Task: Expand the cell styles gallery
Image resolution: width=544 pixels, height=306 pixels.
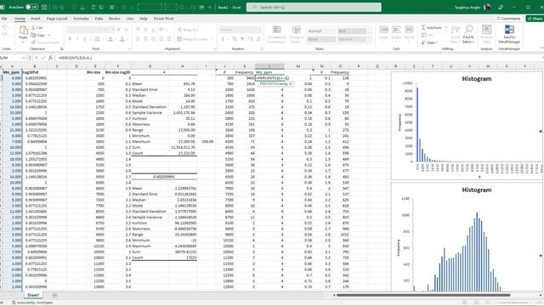Action: pyautogui.click(x=370, y=42)
